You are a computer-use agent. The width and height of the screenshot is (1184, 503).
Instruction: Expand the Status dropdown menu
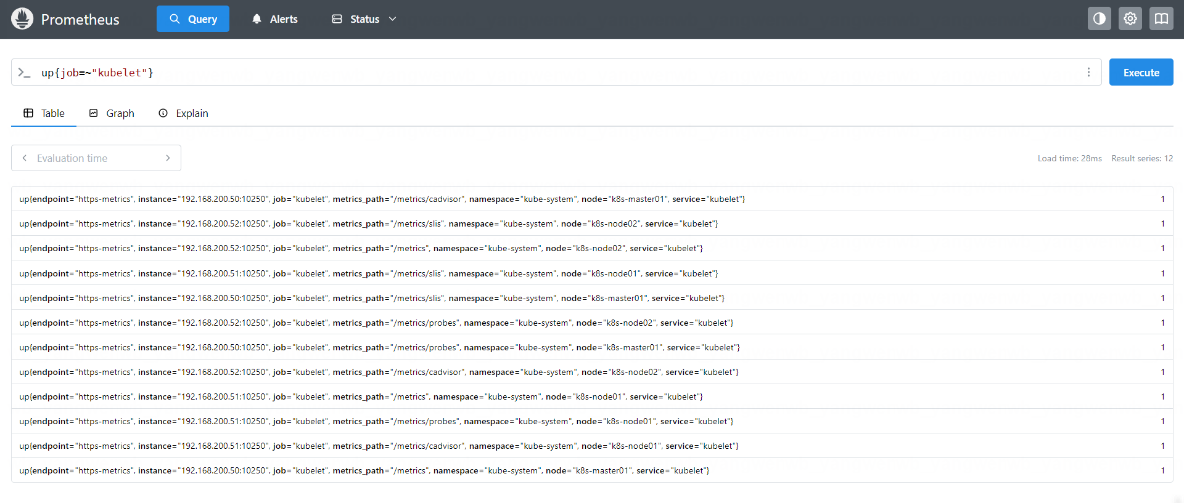point(364,19)
